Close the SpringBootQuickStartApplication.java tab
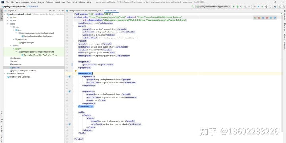This screenshot has width=286, height=143. (x=102, y=11)
